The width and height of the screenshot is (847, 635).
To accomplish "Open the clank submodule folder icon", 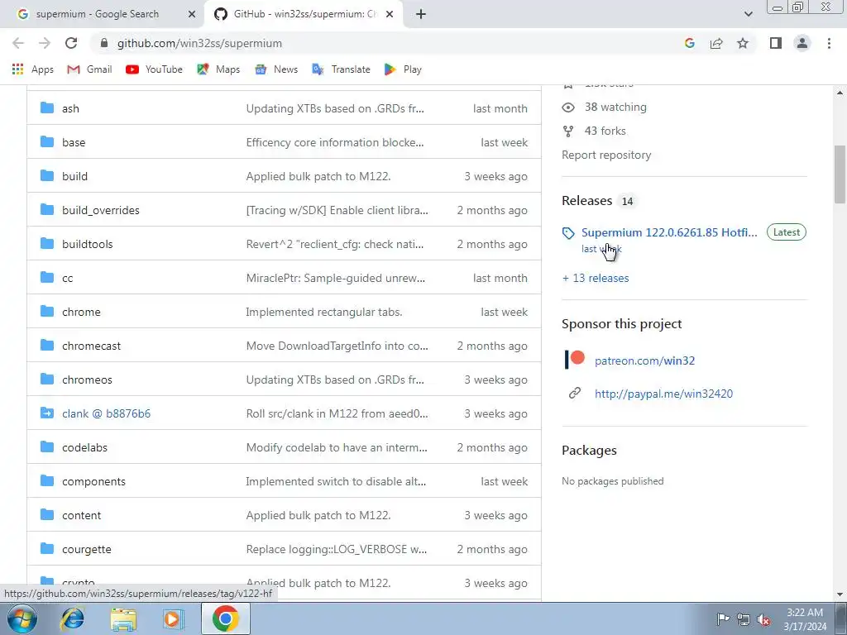I will click(47, 413).
